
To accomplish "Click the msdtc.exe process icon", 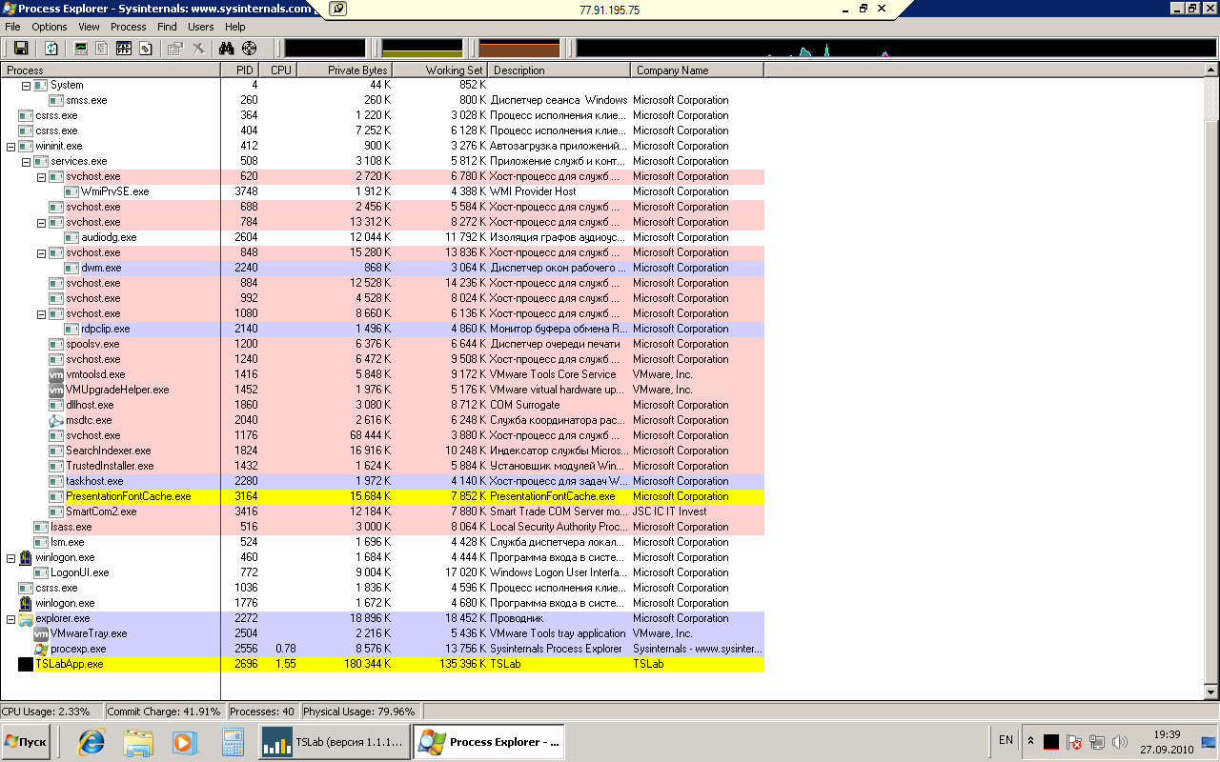I will (56, 420).
